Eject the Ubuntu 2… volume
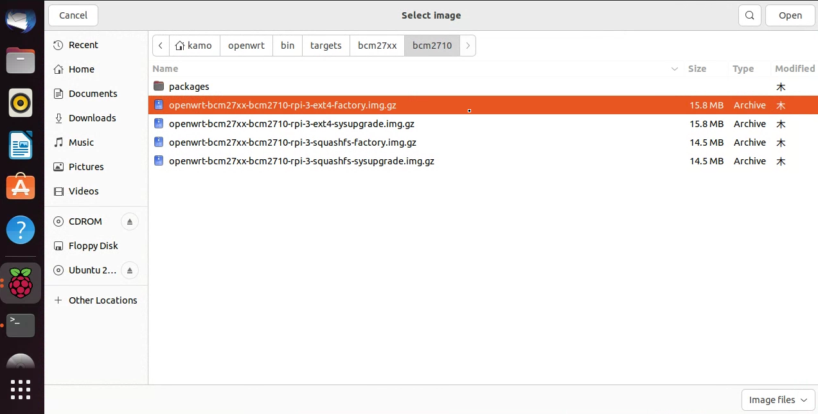The image size is (818, 414). pos(130,270)
